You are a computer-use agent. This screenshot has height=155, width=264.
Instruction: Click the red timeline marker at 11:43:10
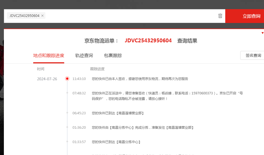67,79
